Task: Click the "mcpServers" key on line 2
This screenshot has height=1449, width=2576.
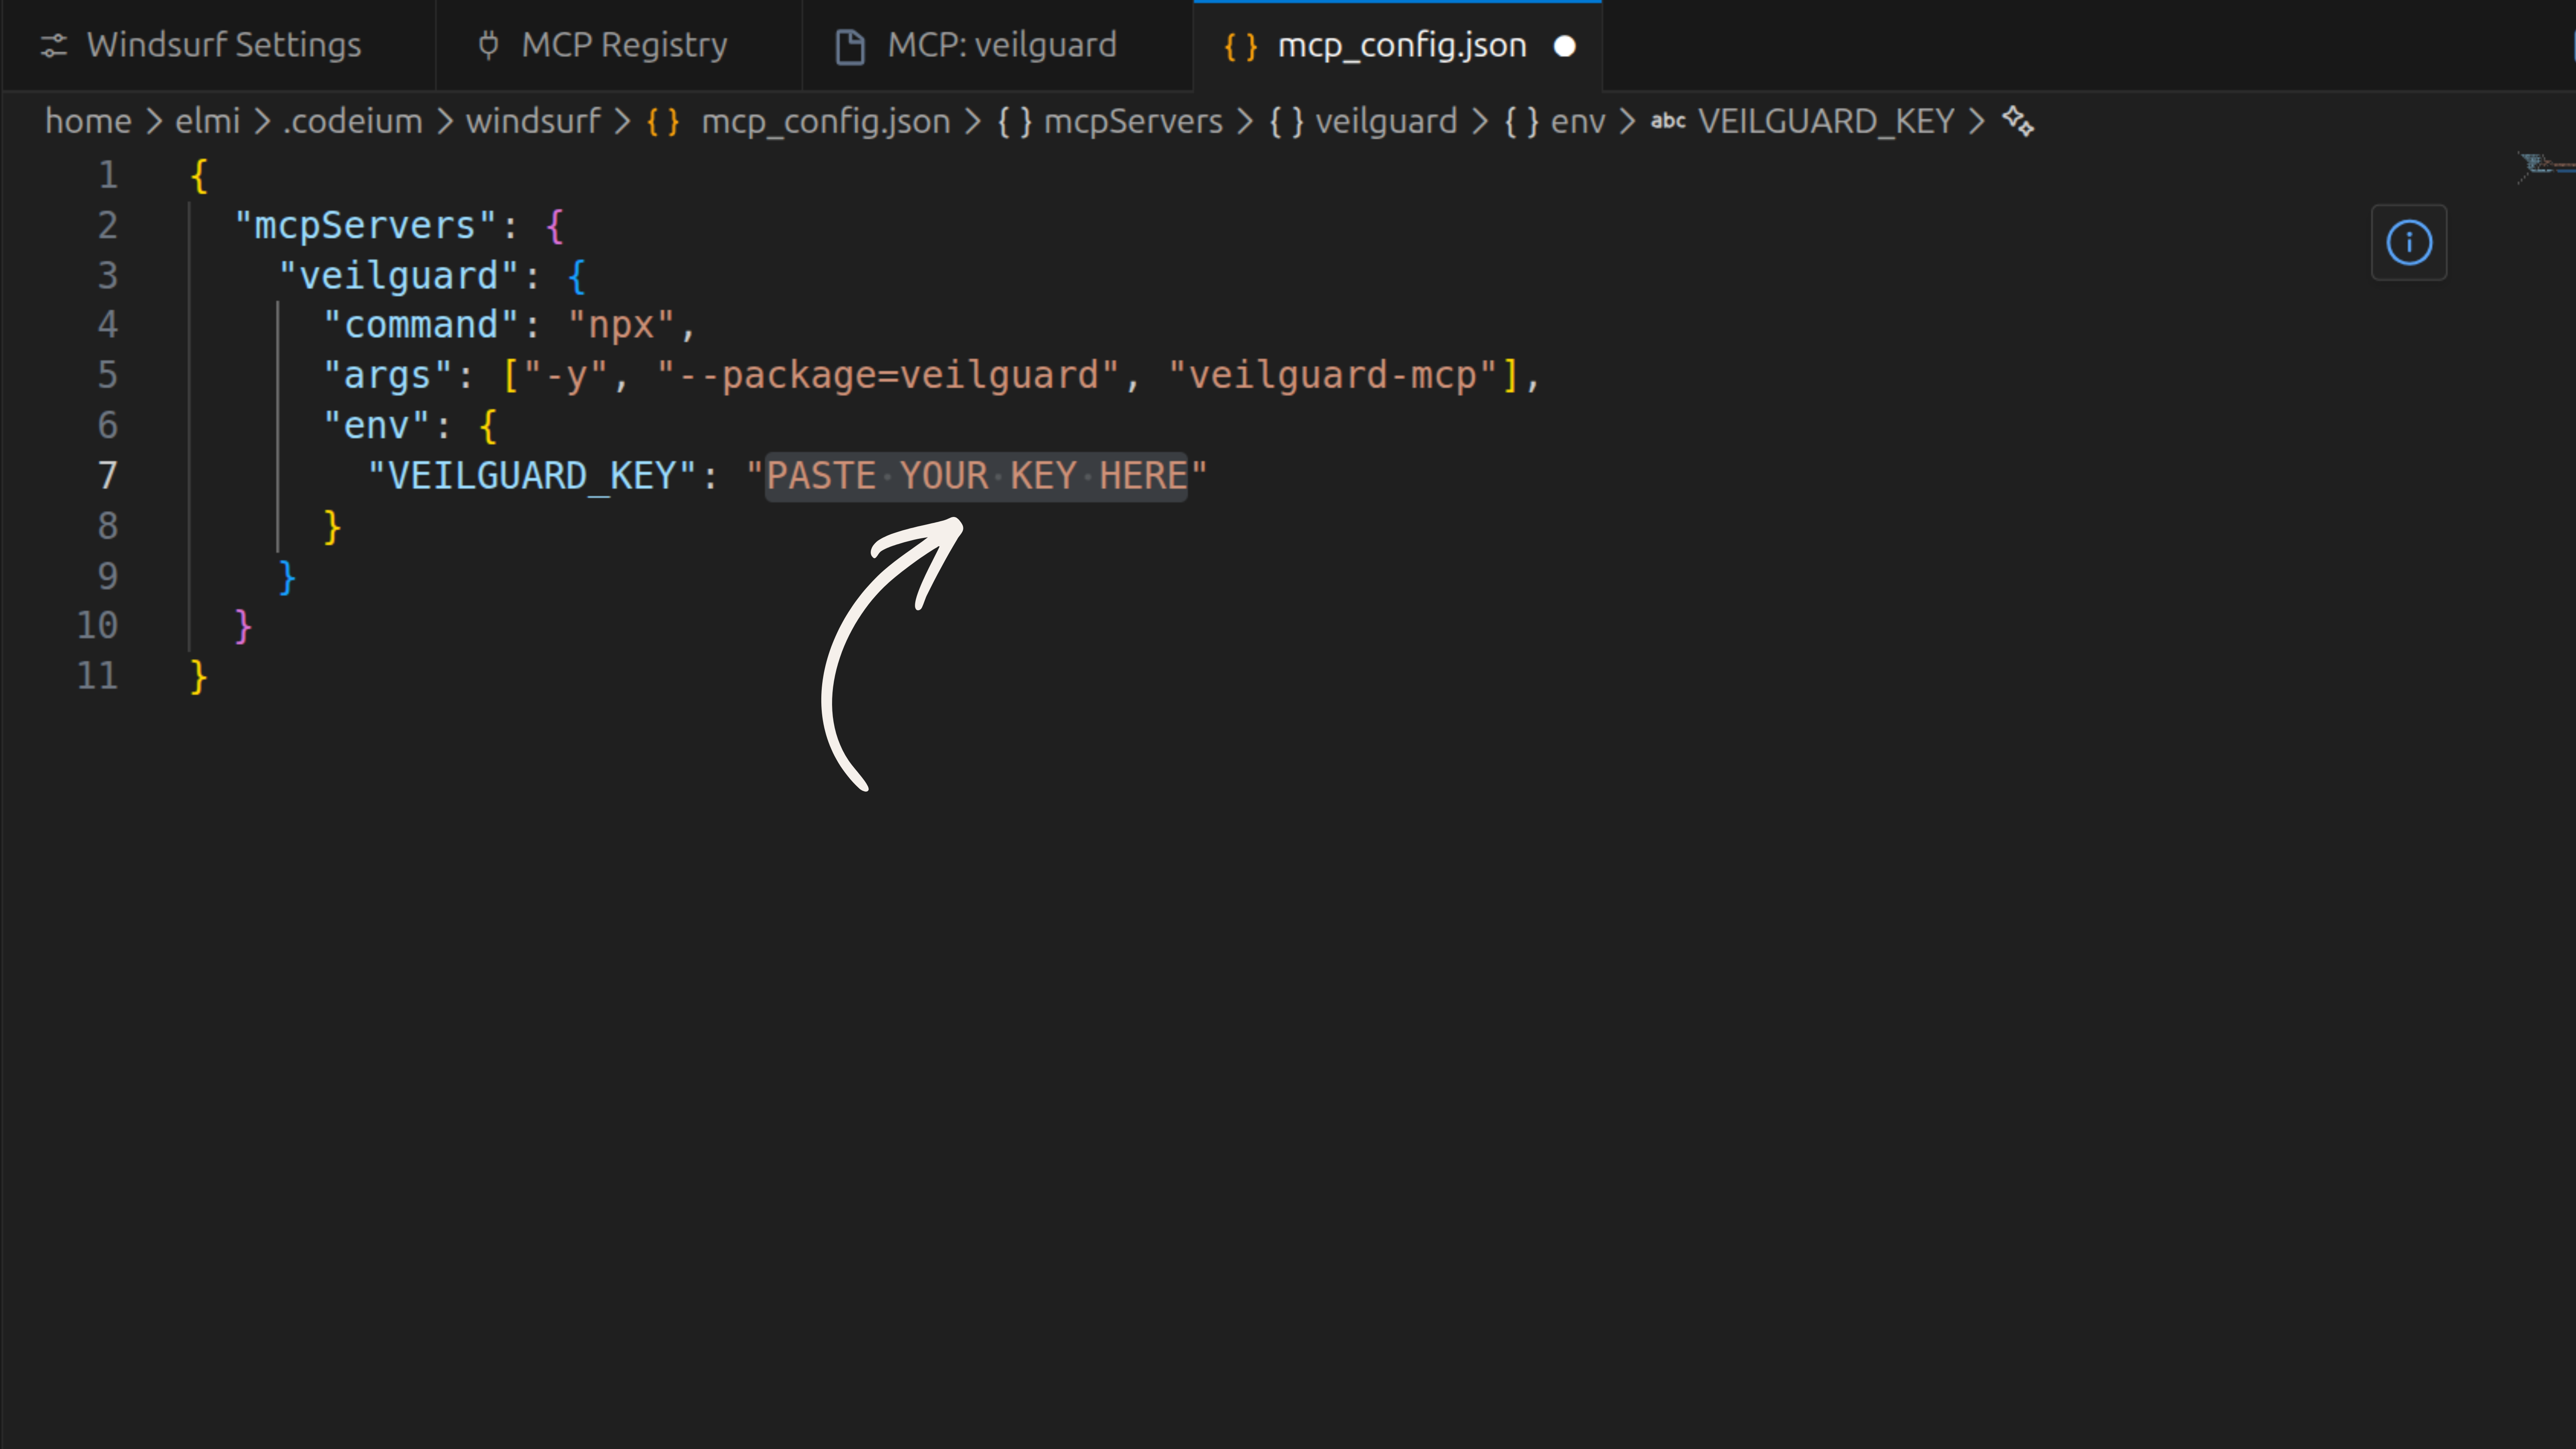Action: (x=365, y=226)
